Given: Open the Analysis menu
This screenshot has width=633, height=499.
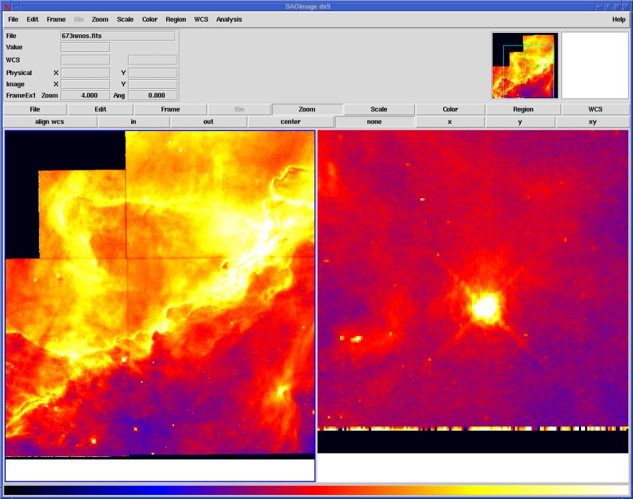Looking at the screenshot, I should point(229,20).
